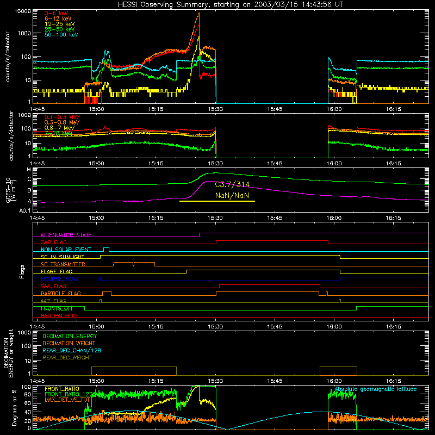
Task: Pick the 50-100 keV legend label
Action: click(61, 35)
